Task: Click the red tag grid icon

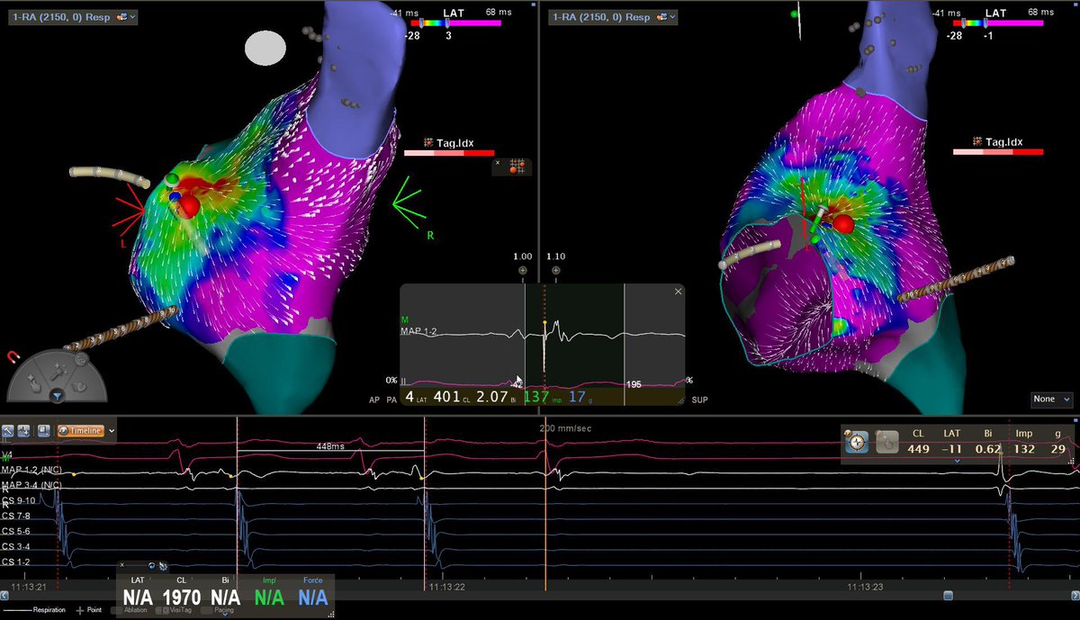Action: point(517,167)
